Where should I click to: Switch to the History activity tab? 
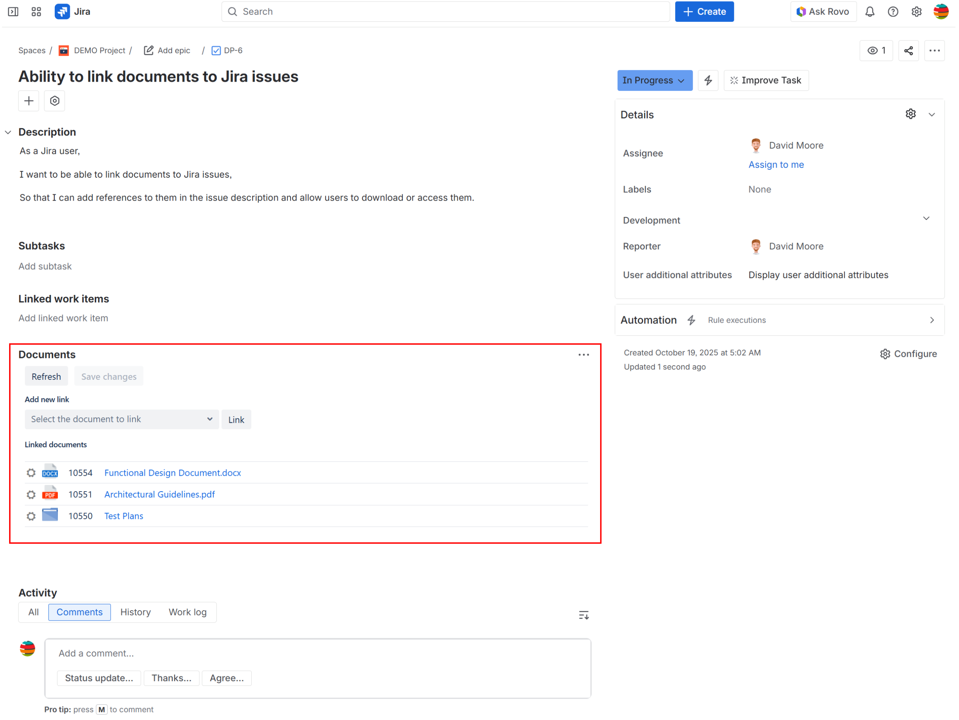pos(135,612)
